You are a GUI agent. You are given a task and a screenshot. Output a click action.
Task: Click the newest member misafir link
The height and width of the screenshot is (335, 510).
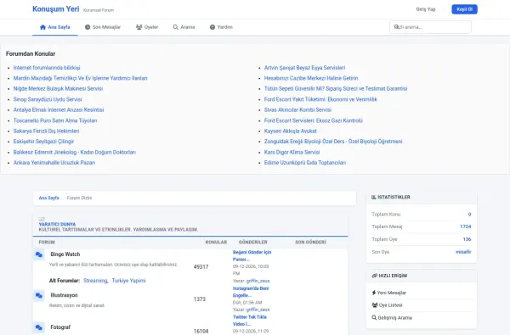[463, 252]
